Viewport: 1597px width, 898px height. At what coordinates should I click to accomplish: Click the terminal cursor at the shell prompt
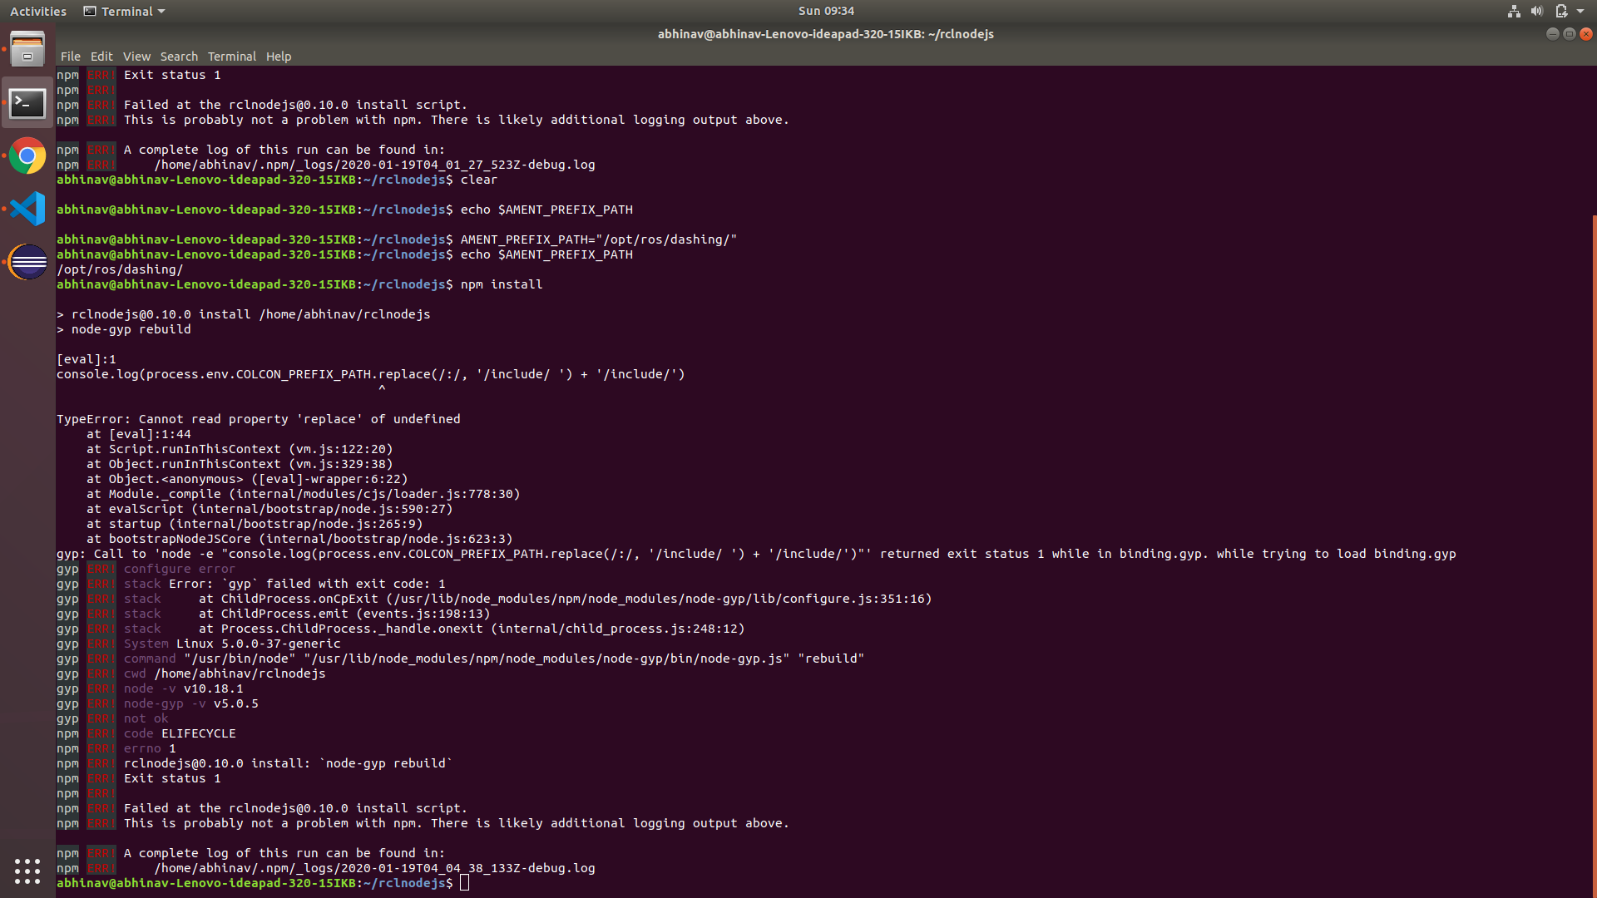465,883
